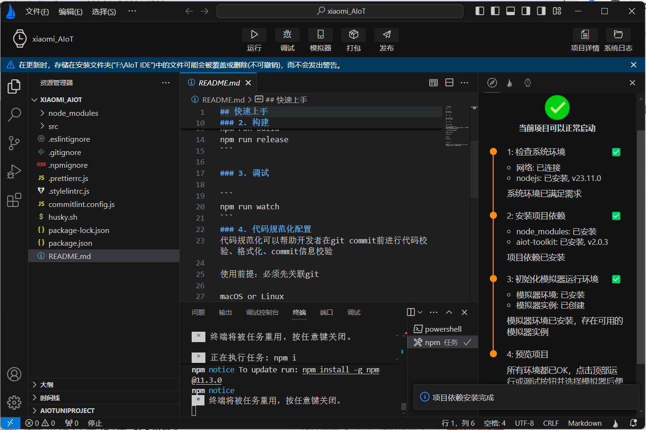Select the powershell terminal entry
646x430 pixels.
443,329
